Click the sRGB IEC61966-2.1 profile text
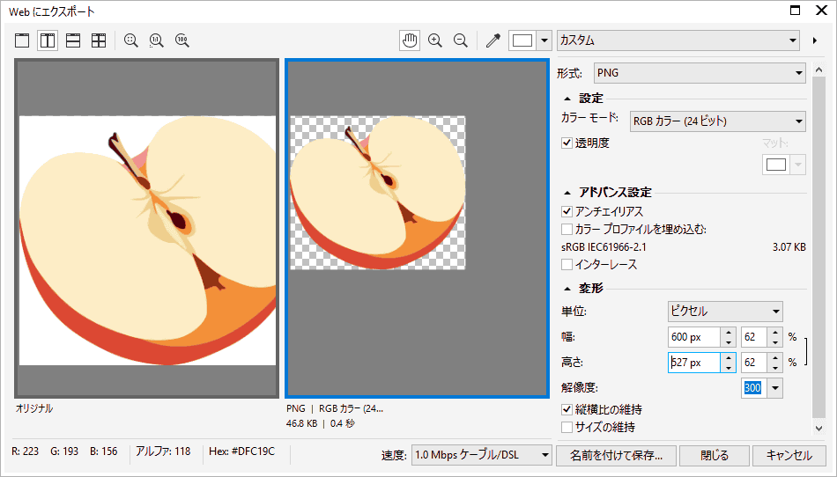The image size is (837, 477). pyautogui.click(x=604, y=247)
